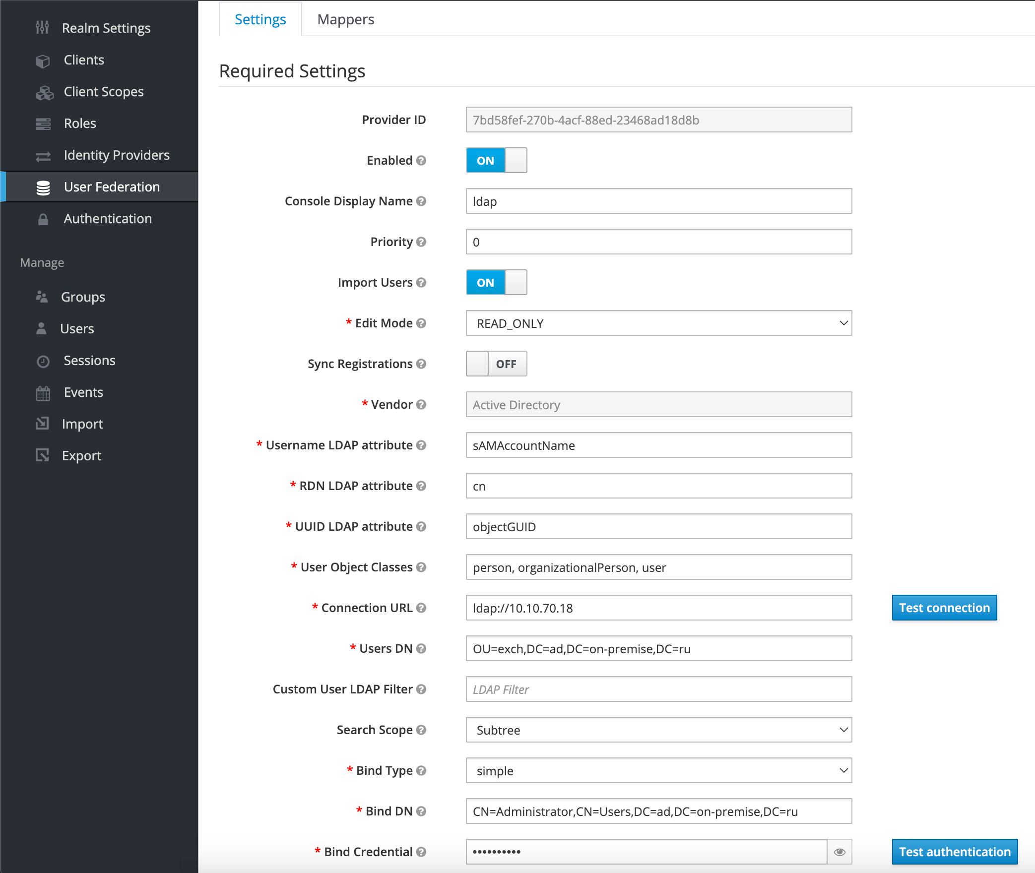This screenshot has height=873, width=1035.
Task: Open the Edit Mode dropdown
Action: tap(658, 323)
